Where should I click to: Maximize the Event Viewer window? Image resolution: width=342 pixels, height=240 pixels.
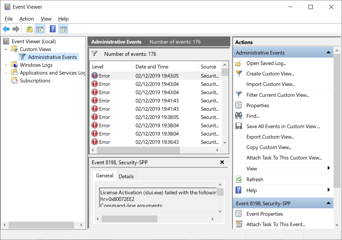(311, 7)
